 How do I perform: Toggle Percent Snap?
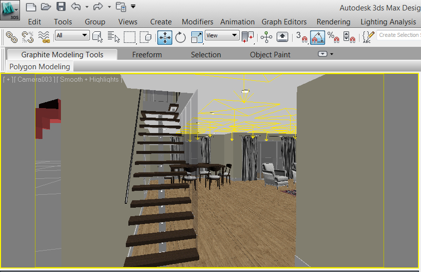pos(333,37)
